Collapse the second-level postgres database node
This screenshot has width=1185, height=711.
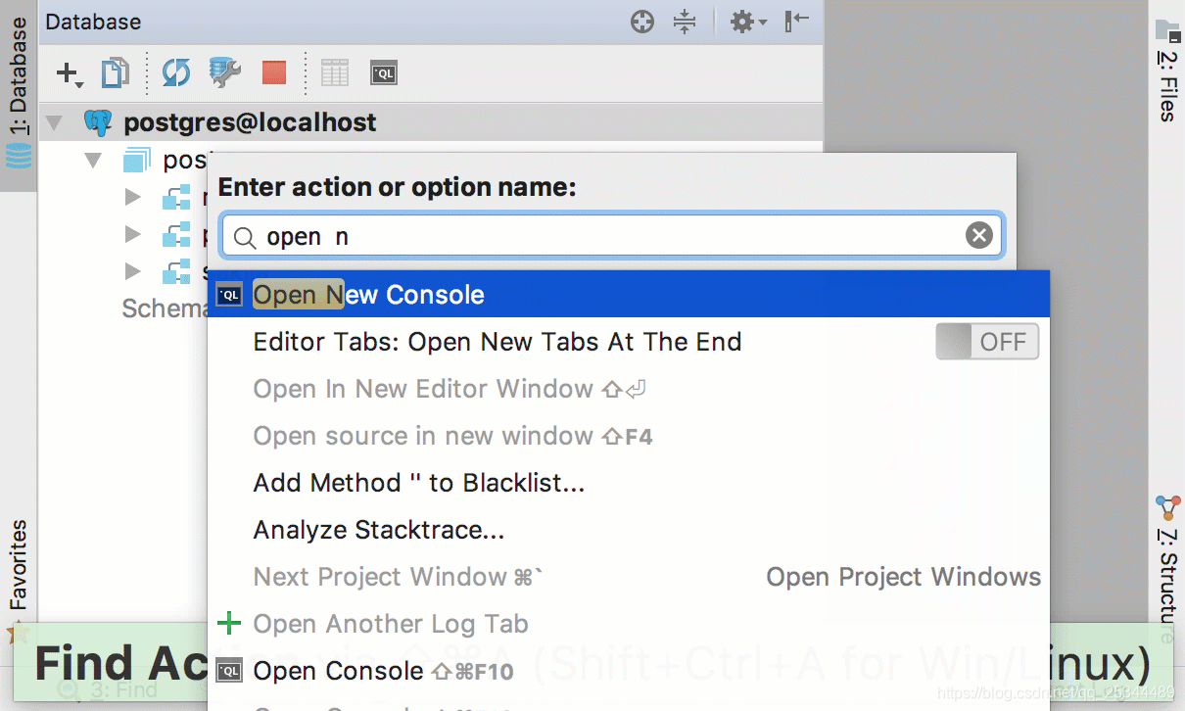tap(94, 160)
